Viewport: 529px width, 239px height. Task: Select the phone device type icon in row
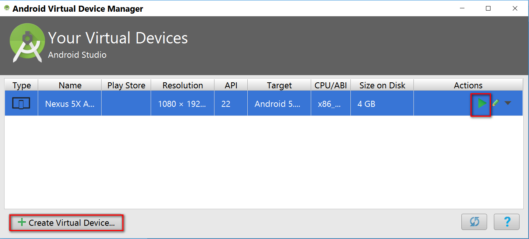click(21, 103)
